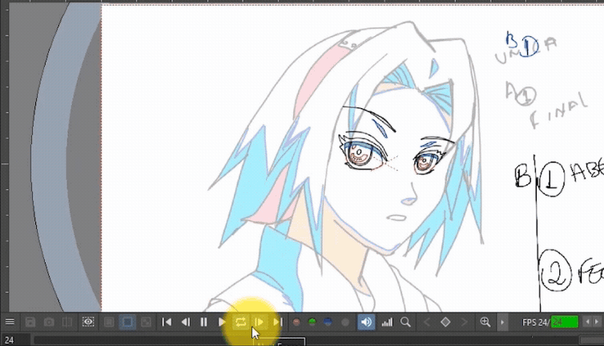Toggle the blue channel button

[x=328, y=322]
